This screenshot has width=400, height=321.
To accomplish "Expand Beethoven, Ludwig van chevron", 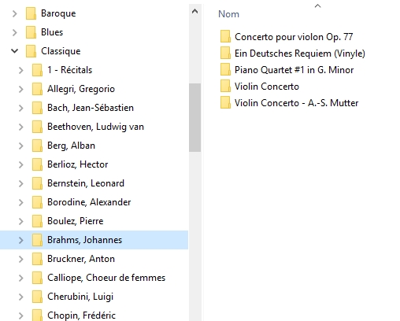I will click(21, 127).
